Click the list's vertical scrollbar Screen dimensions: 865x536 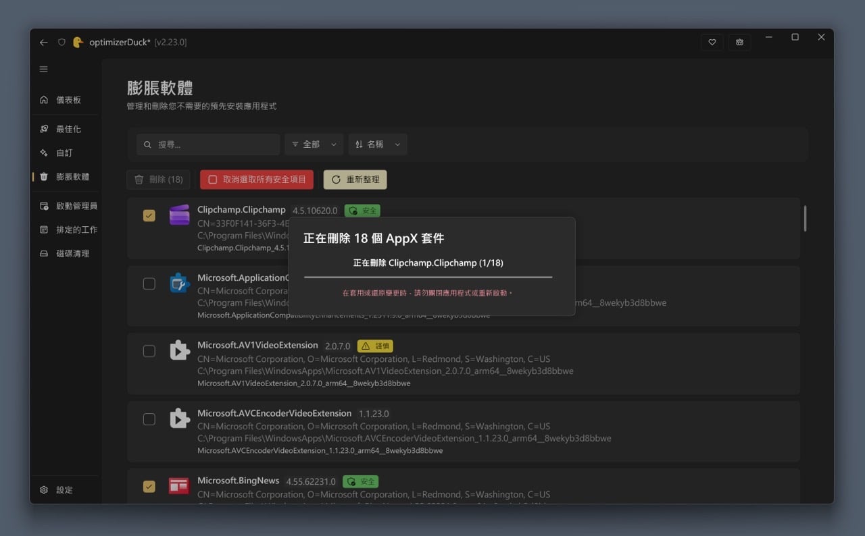tap(805, 219)
